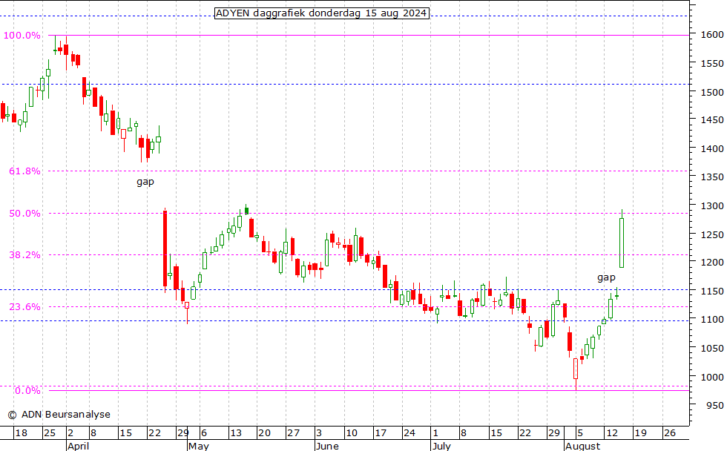The height and width of the screenshot is (451, 727).
Task: Click the May month label
Action: pyautogui.click(x=199, y=446)
